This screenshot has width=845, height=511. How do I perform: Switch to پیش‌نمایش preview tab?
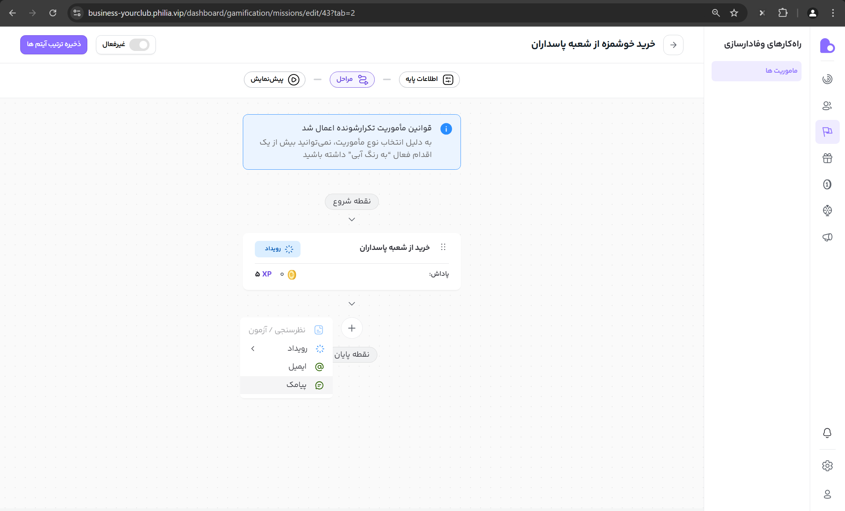coord(275,79)
